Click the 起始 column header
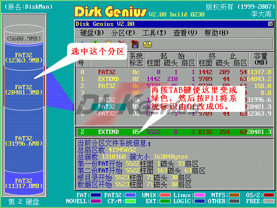The width and height of the screenshot is (277, 208). pos(172,56)
